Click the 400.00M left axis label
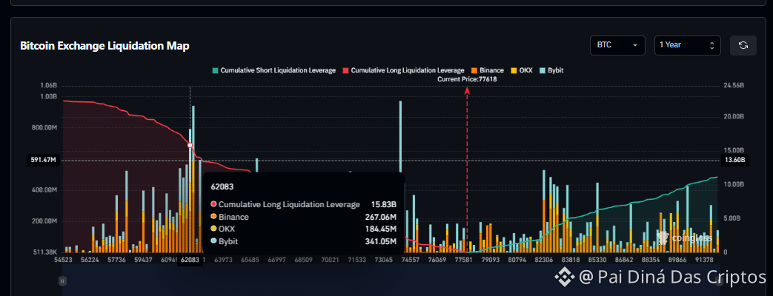 [x=44, y=190]
